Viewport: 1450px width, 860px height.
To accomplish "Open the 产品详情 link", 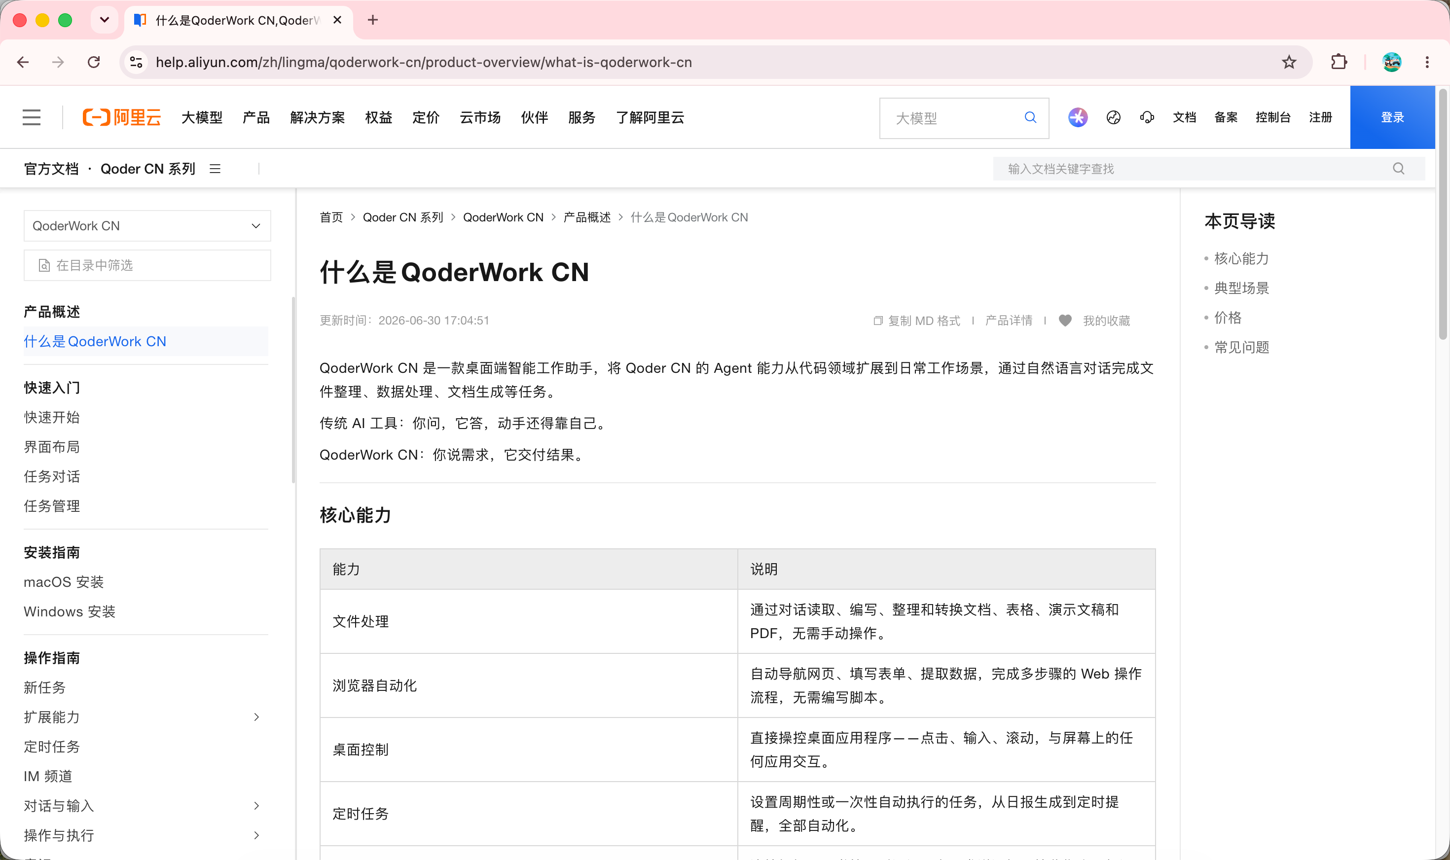I will [1009, 321].
